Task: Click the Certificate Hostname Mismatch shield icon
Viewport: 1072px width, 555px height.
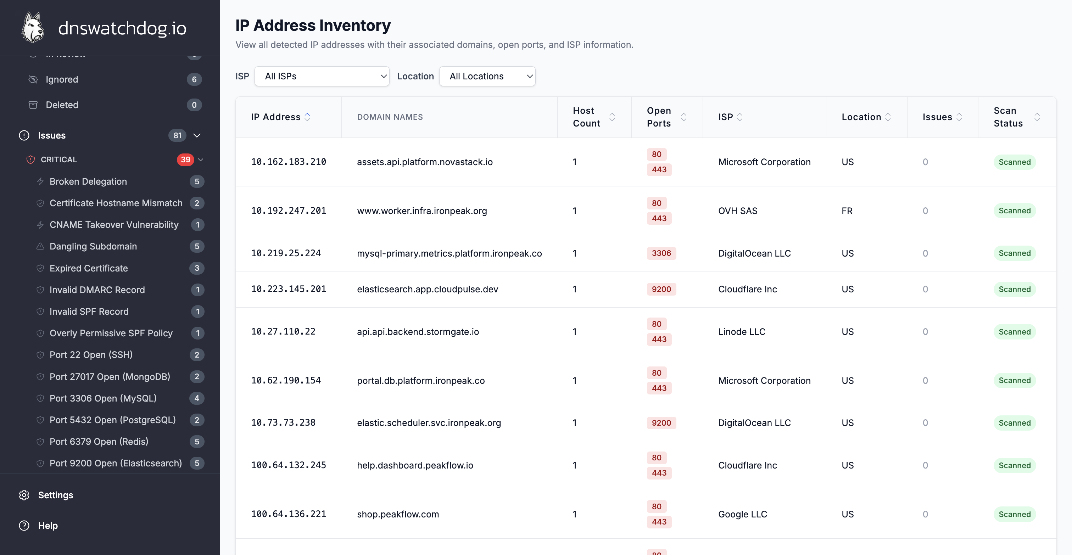Action: pyautogui.click(x=40, y=203)
